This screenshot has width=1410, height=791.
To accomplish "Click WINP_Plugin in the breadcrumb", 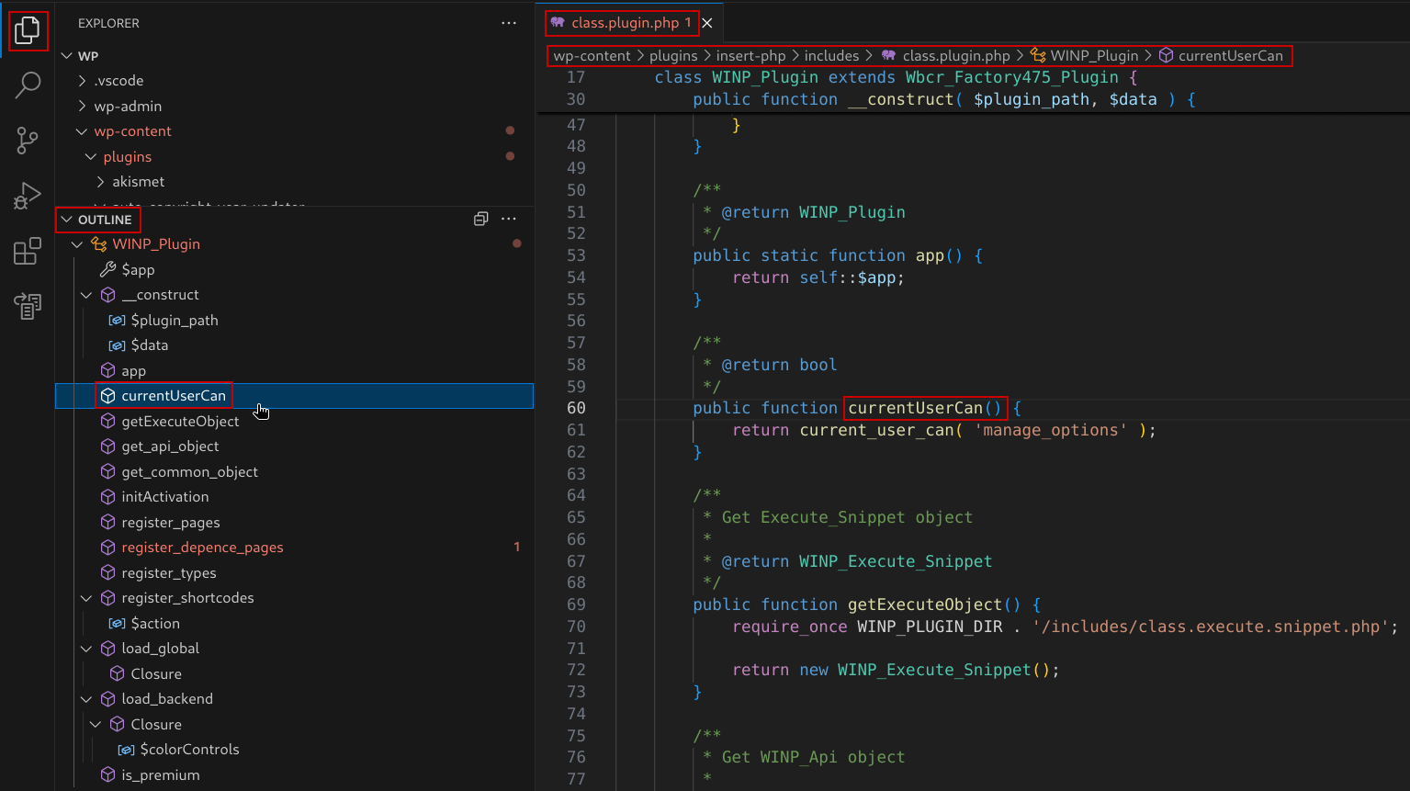I will tap(1094, 56).
